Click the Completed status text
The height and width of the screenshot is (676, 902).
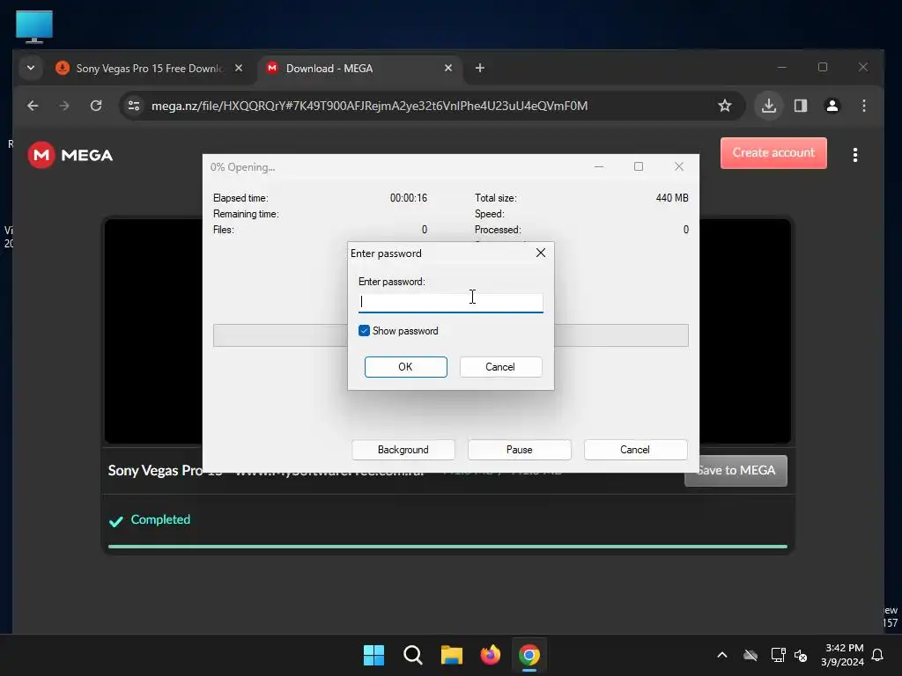(x=160, y=519)
